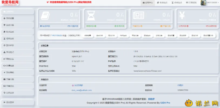Open 系统设置 via its sidebar gear icon
The image size is (220, 108).
(4, 18)
